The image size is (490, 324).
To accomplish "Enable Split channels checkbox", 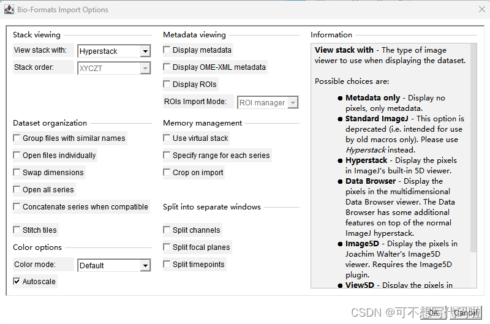I will [x=167, y=230].
